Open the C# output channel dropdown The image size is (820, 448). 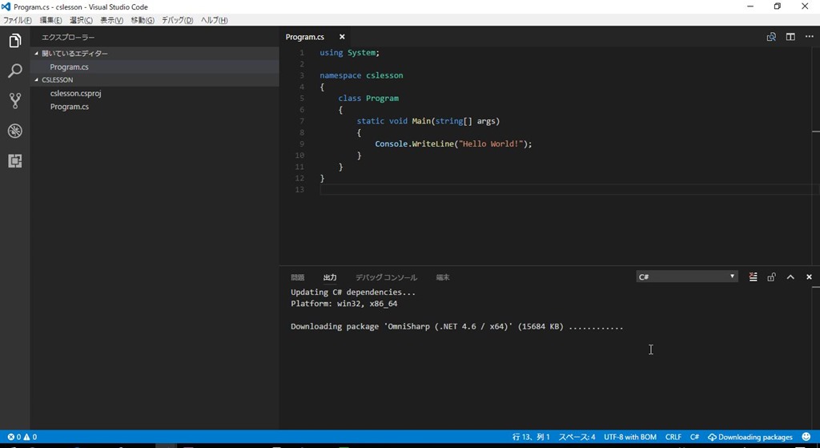pyautogui.click(x=686, y=276)
